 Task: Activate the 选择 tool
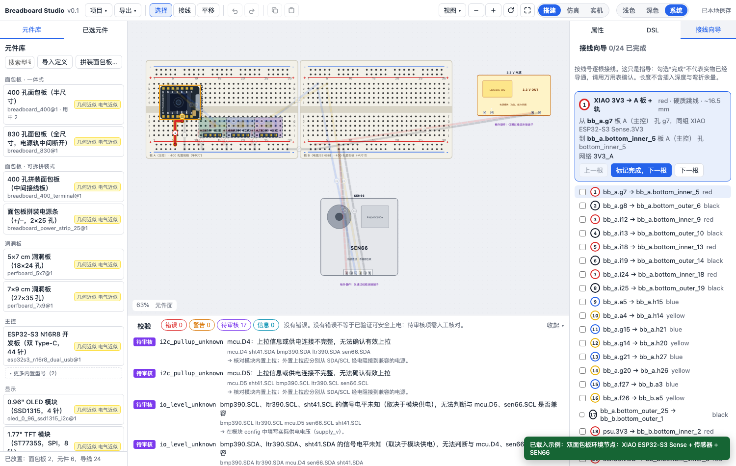161,10
